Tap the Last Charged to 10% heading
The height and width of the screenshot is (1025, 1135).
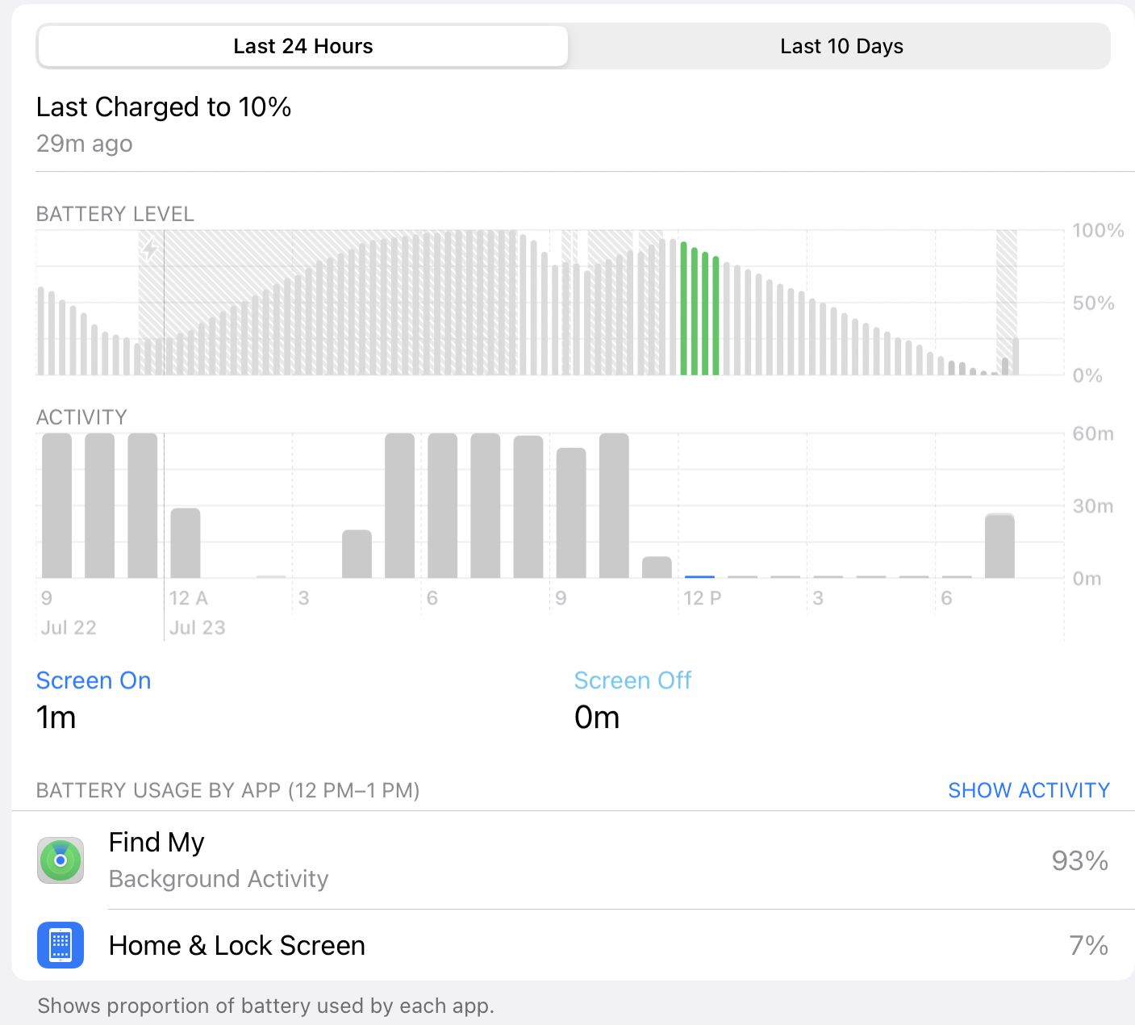[164, 107]
